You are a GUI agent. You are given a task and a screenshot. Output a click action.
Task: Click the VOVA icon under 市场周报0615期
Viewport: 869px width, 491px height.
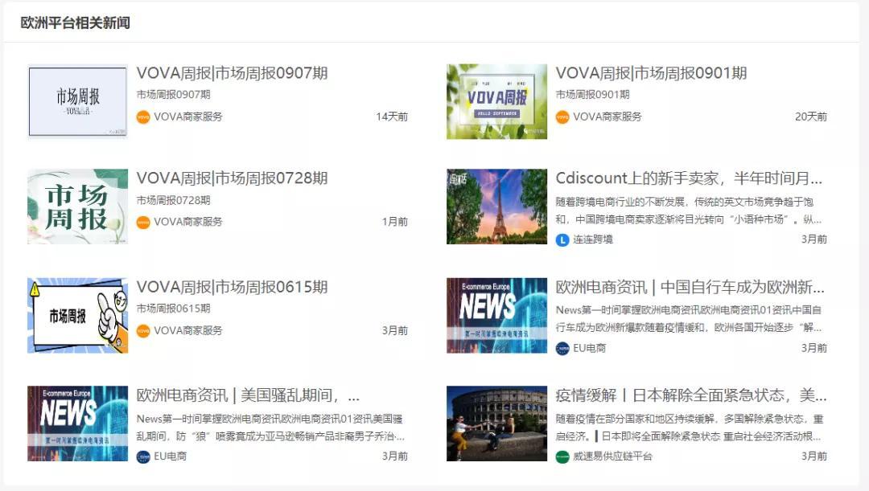coord(142,330)
